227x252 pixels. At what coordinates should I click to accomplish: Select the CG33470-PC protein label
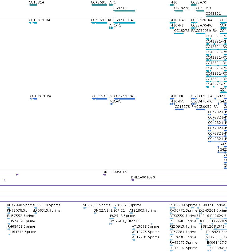click(202, 101)
